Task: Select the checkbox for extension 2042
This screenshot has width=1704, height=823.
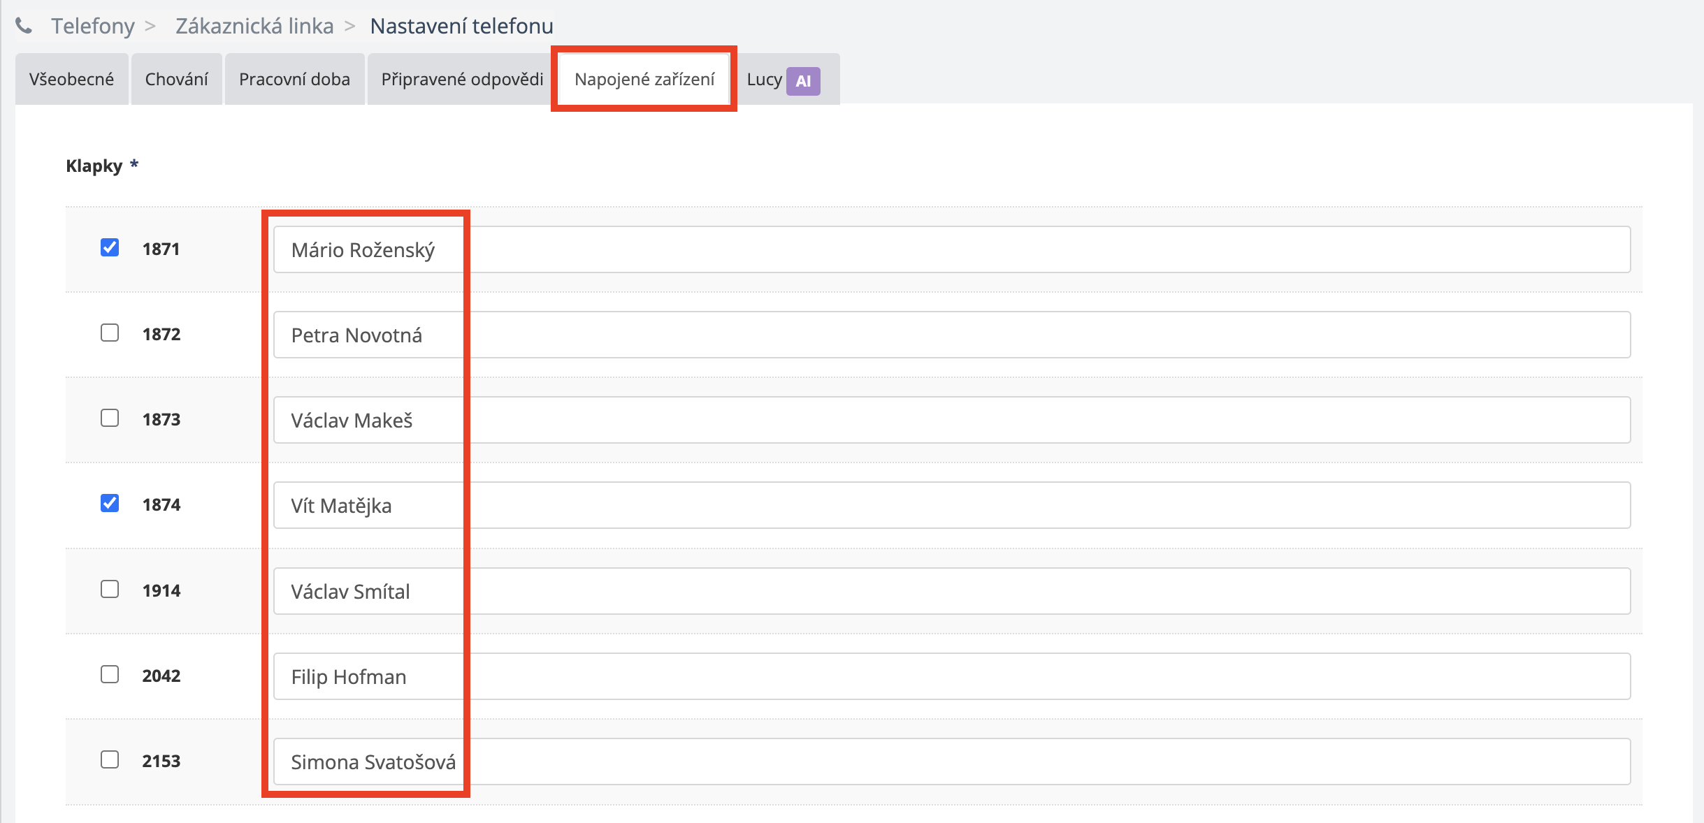Action: coord(110,674)
